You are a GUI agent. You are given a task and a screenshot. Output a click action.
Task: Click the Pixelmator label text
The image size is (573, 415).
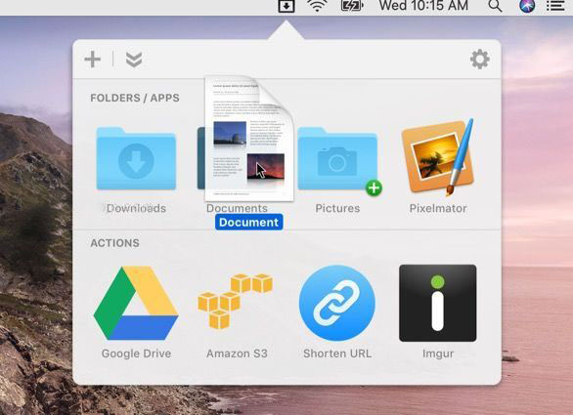point(438,208)
